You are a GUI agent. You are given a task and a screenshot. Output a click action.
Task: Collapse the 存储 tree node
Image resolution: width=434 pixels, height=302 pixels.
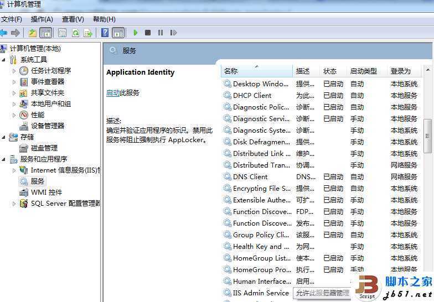[x=3, y=137]
